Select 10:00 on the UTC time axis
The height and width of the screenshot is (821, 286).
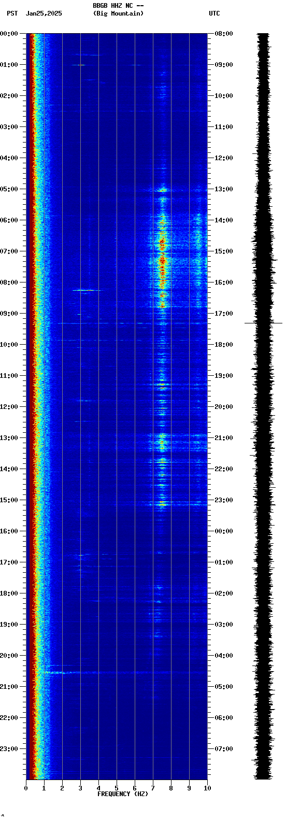point(224,96)
